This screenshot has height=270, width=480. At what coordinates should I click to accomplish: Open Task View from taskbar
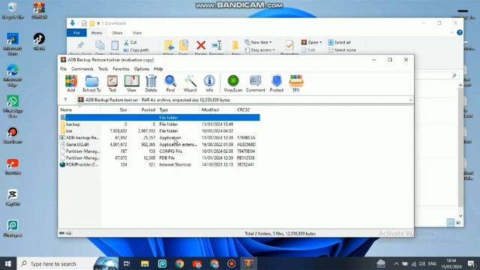[127, 263]
